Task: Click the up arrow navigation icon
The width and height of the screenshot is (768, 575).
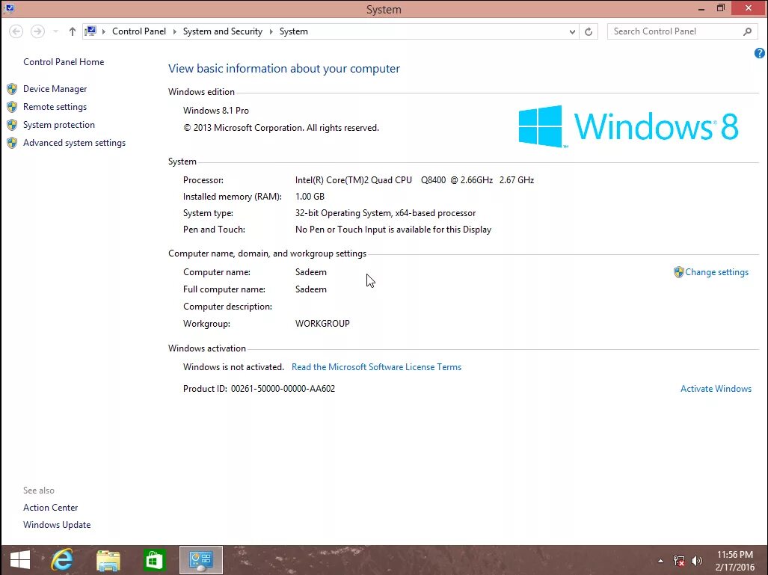Action: [x=71, y=31]
